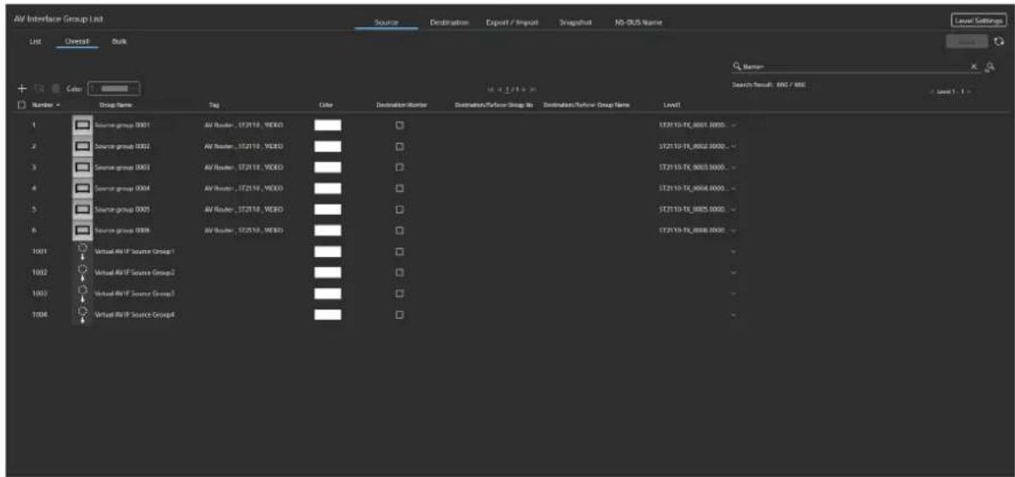Click the monitor icon of Source group 0002
Image resolution: width=1015 pixels, height=477 pixels.
coord(82,146)
